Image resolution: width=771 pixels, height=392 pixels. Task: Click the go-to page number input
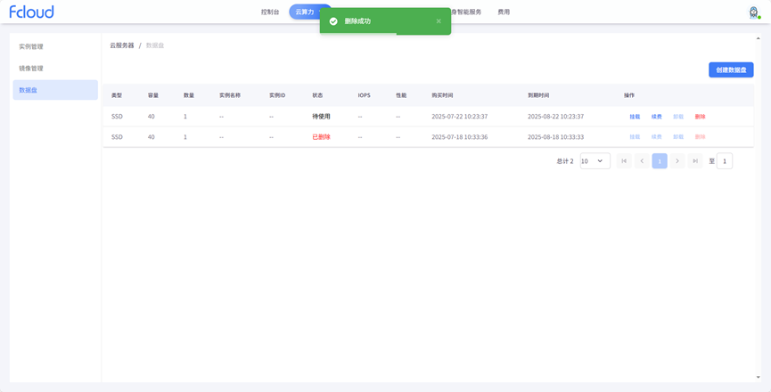pos(725,161)
